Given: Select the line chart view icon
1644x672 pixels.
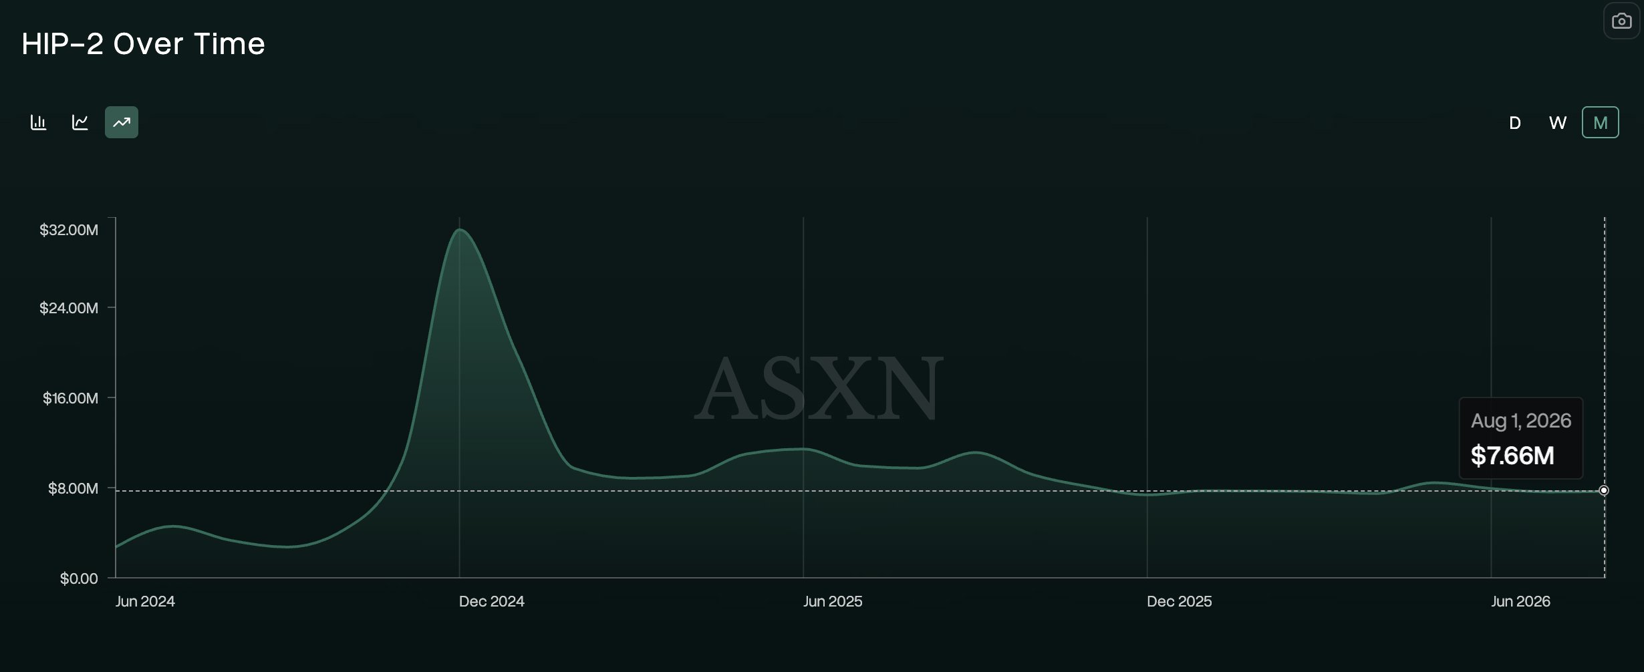Looking at the screenshot, I should [80, 122].
